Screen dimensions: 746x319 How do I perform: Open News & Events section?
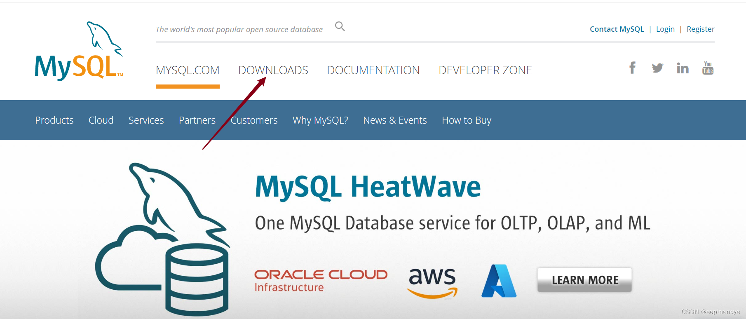395,120
